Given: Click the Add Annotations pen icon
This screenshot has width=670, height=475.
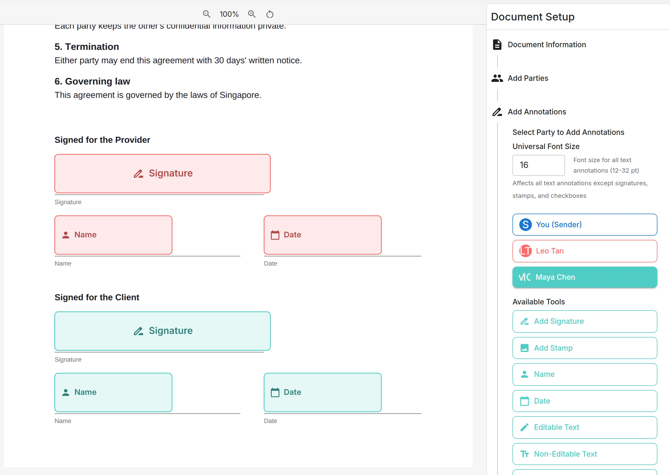Looking at the screenshot, I should click(x=497, y=112).
